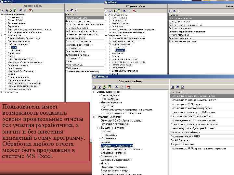
Task: Click the red toolbar icon in the top-right Таблицы window
Action: pos(134,11)
